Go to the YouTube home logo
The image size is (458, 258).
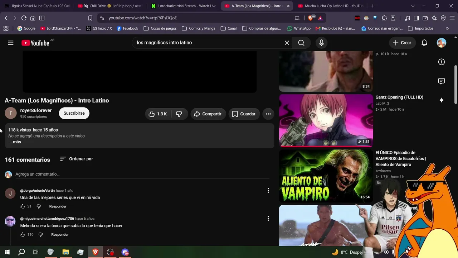click(x=35, y=43)
